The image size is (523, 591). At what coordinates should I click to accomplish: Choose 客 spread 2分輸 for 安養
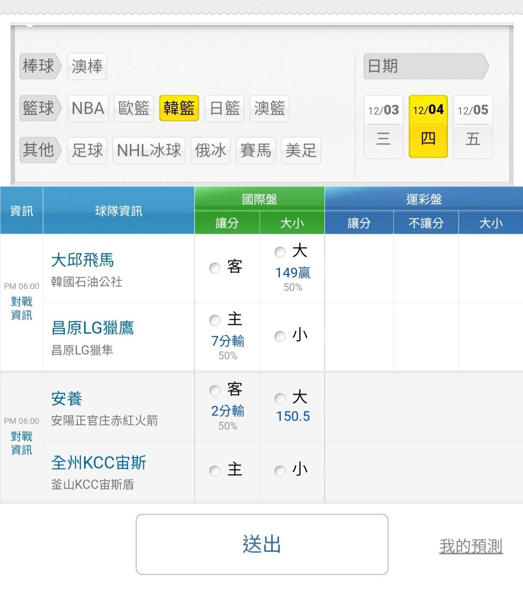(x=215, y=390)
